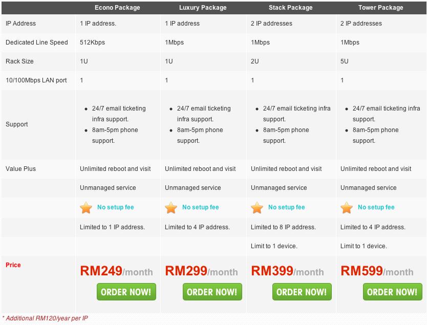
Task: Click the star icon in Luxury Package column
Action: pyautogui.click(x=170, y=208)
